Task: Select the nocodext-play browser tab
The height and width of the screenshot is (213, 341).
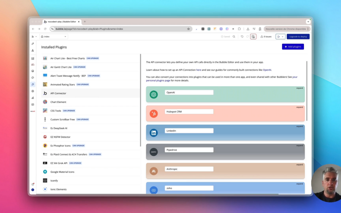Action: point(61,22)
